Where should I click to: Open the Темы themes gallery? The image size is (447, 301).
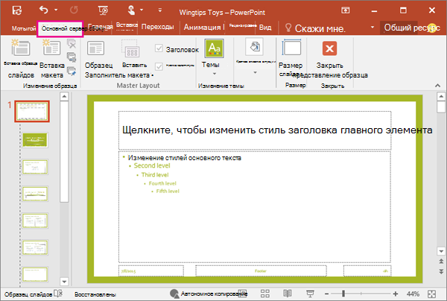pos(214,48)
